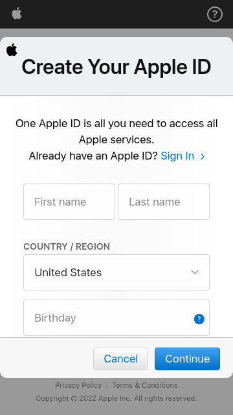Open the help question mark icon in the top bar
The width and height of the screenshot is (233, 415).
coord(215,14)
